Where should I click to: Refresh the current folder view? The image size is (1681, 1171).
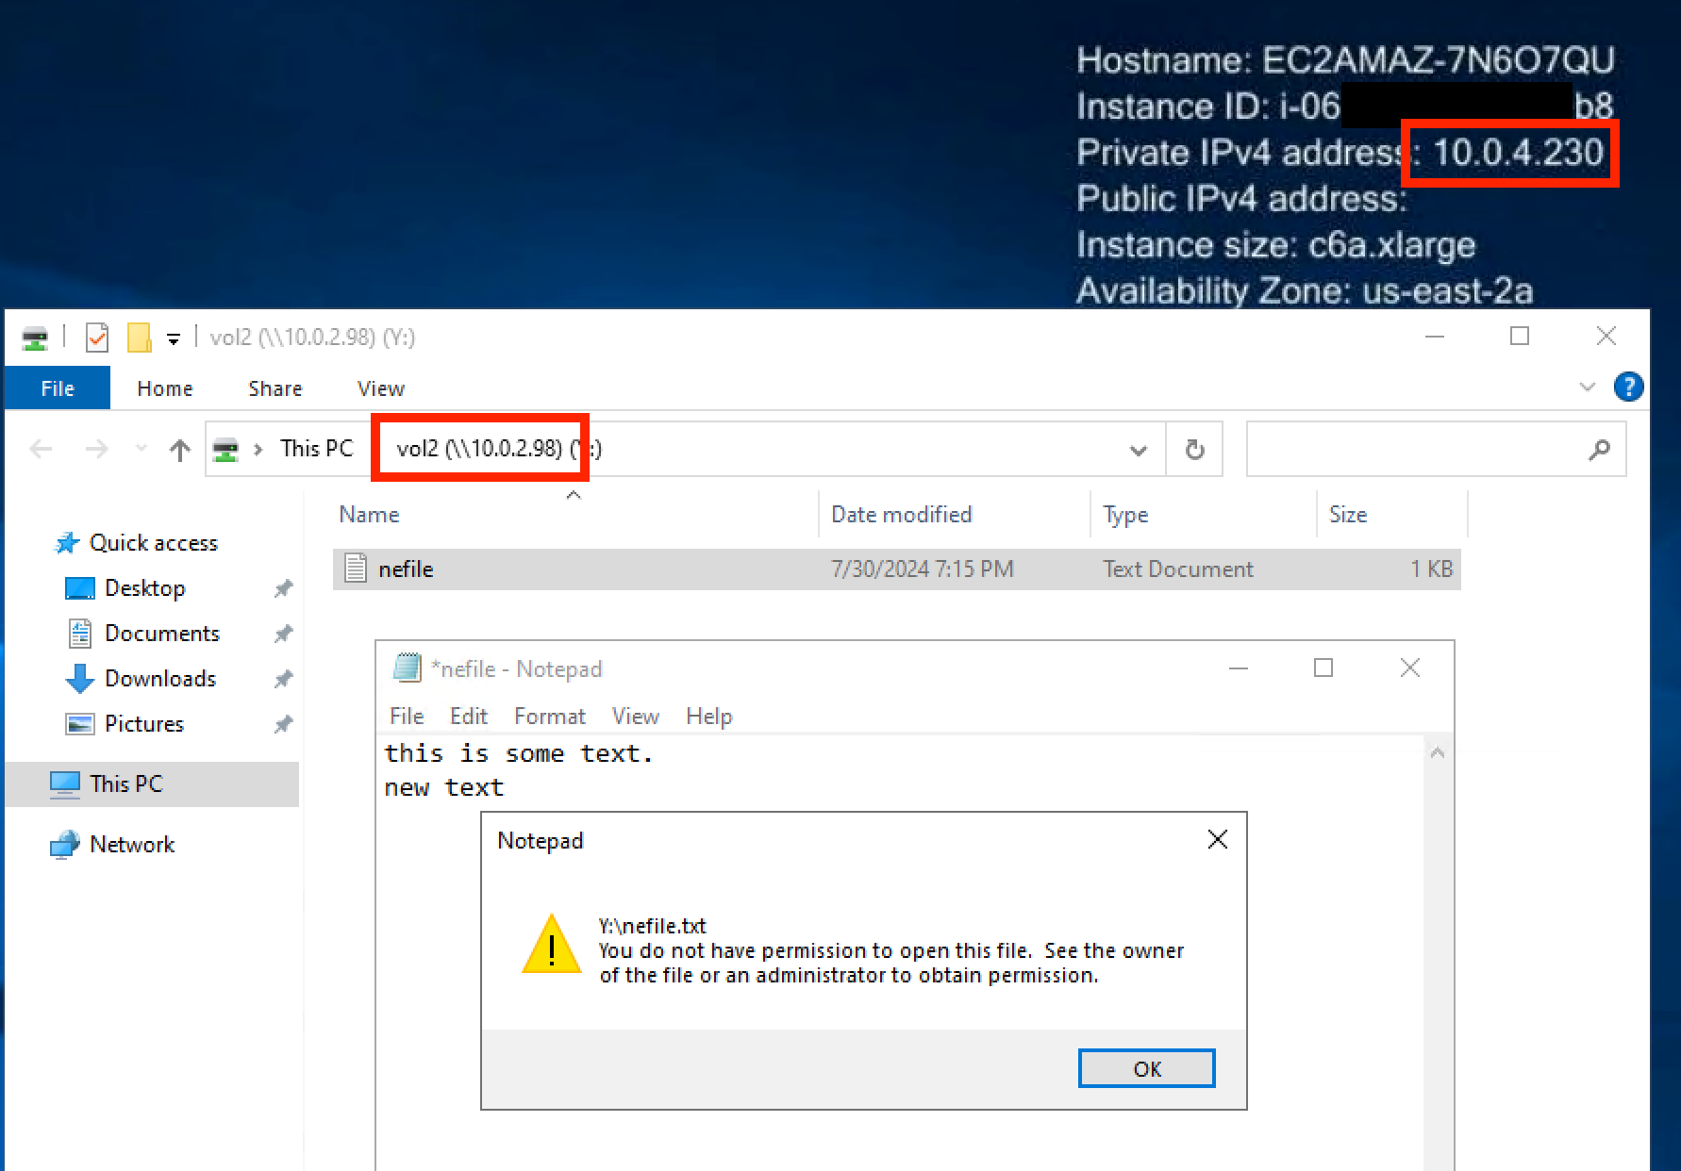pyautogui.click(x=1194, y=449)
